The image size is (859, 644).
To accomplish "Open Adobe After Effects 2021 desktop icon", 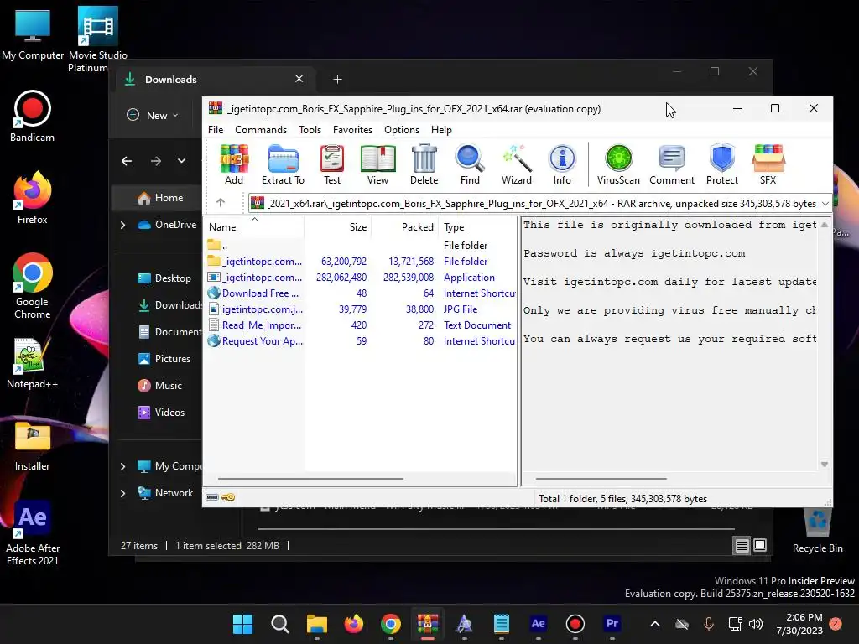I will (33, 533).
